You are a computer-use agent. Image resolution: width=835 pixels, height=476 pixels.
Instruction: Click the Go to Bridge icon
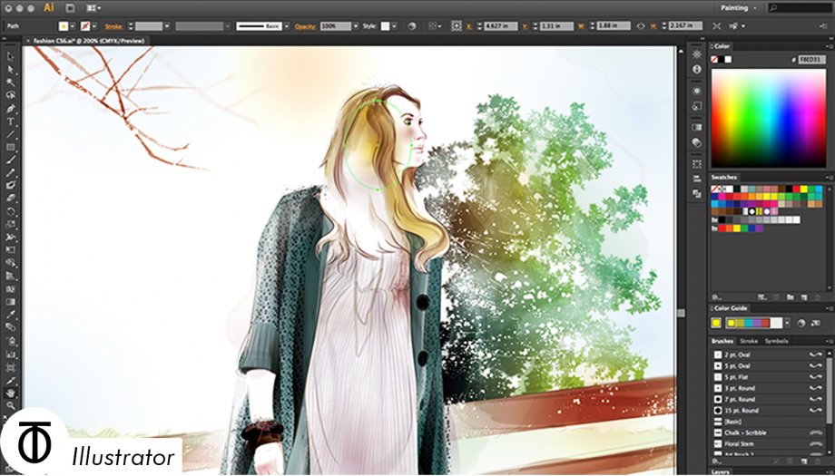tap(70, 8)
